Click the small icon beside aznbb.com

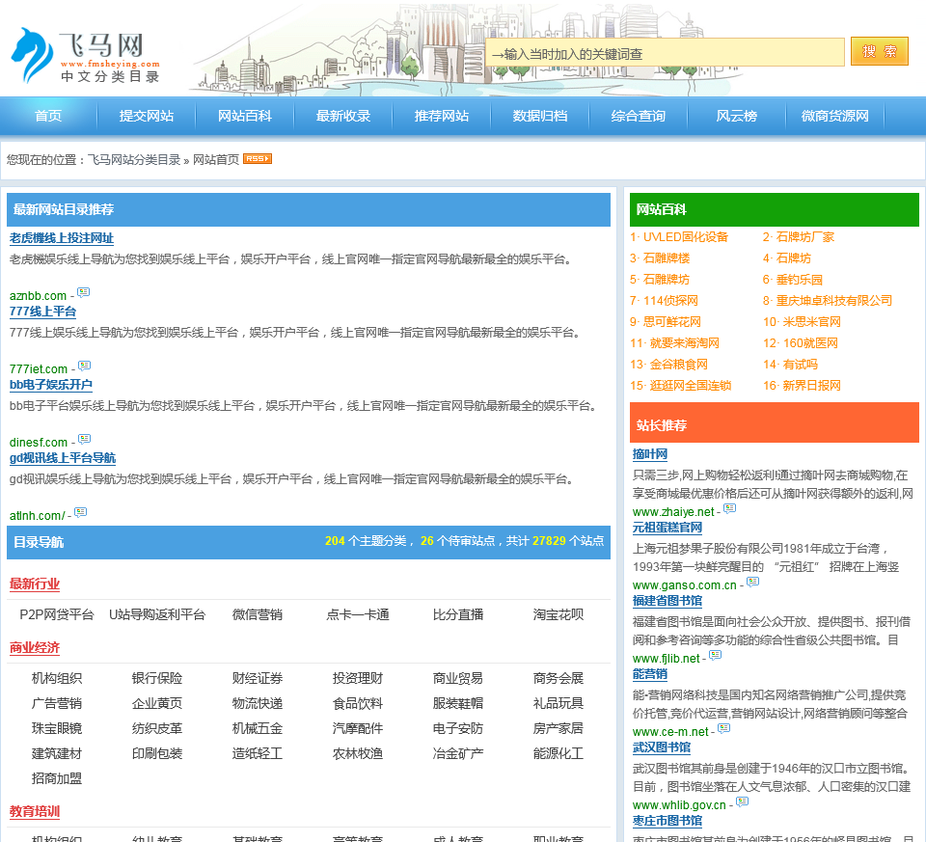coord(83,292)
